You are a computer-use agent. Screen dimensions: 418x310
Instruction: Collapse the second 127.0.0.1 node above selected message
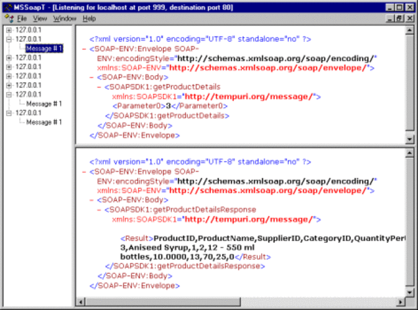(8, 39)
